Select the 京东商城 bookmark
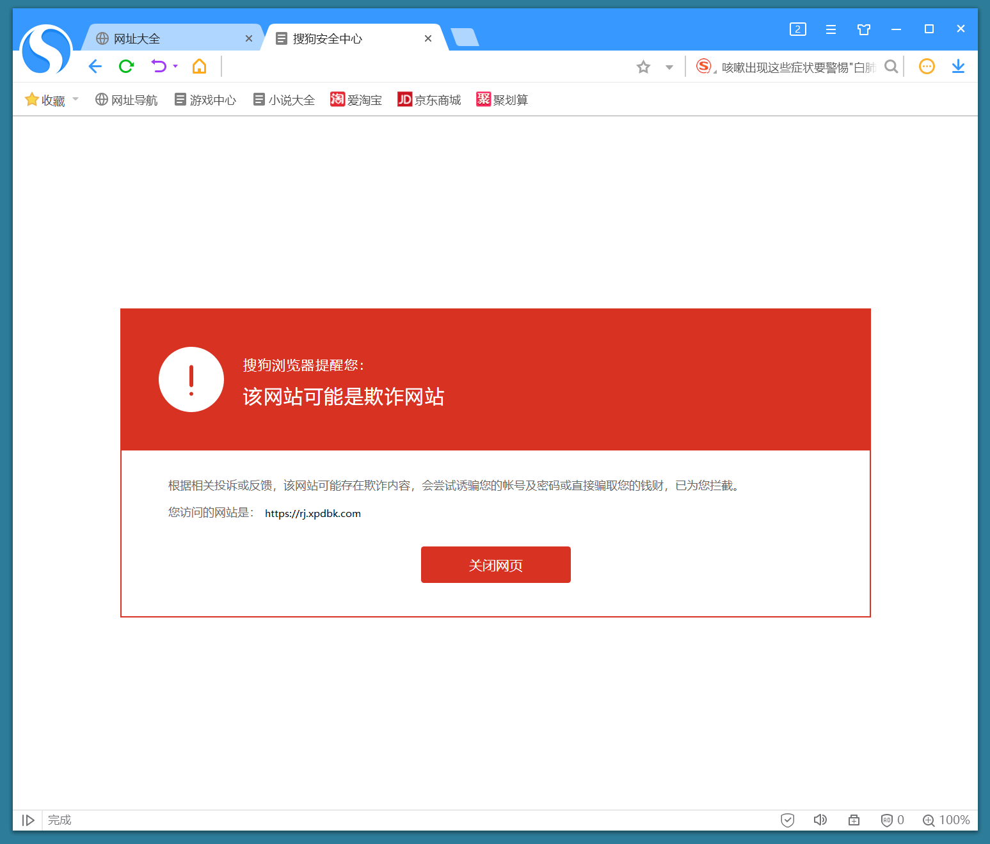990x844 pixels. 429,99
